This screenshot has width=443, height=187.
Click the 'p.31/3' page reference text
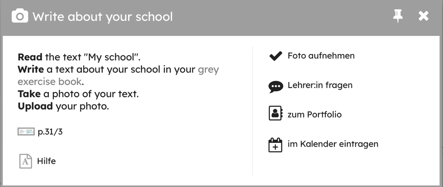(x=50, y=132)
